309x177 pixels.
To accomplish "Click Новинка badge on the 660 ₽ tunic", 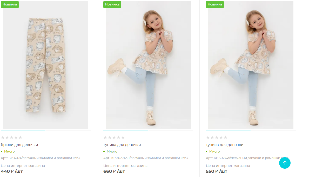I will coord(112,4).
